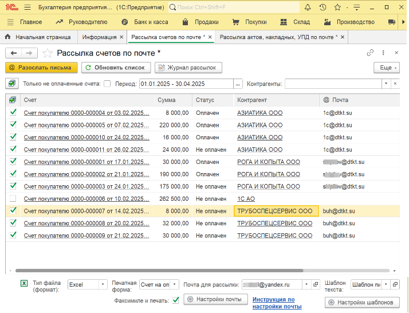Expand the Почта для рассылки dropdown
Viewport: 409px width, 313px height.
[x=306, y=284]
